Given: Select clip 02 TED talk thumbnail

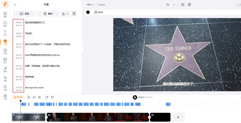Looking at the screenshot, I should 98,117.
